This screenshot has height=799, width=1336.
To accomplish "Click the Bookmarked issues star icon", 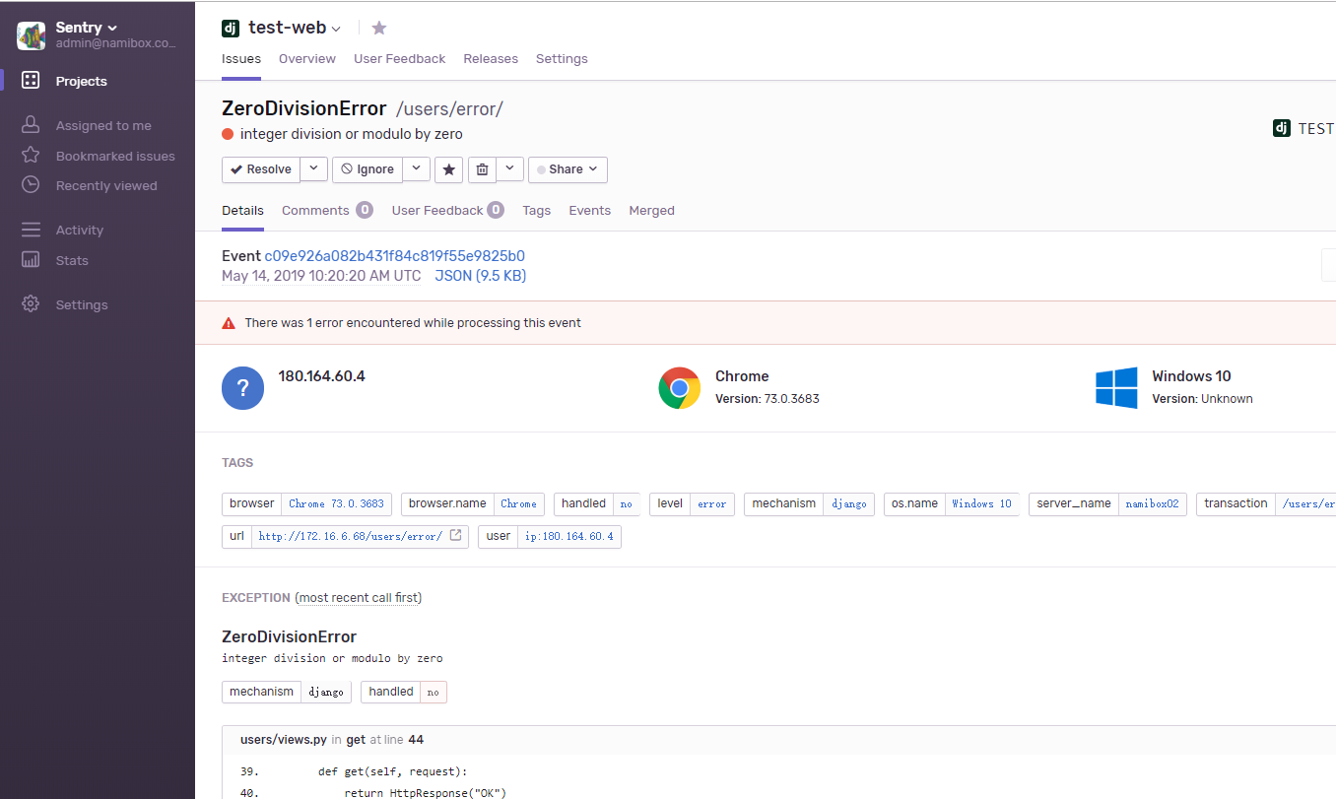I will coord(31,155).
